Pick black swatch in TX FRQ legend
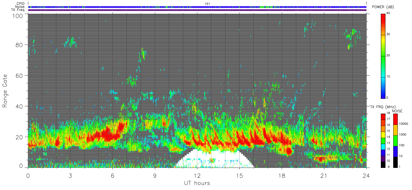The width and height of the screenshot is (412, 190). (383, 164)
